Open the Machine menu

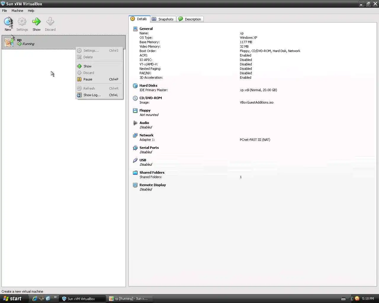click(17, 11)
